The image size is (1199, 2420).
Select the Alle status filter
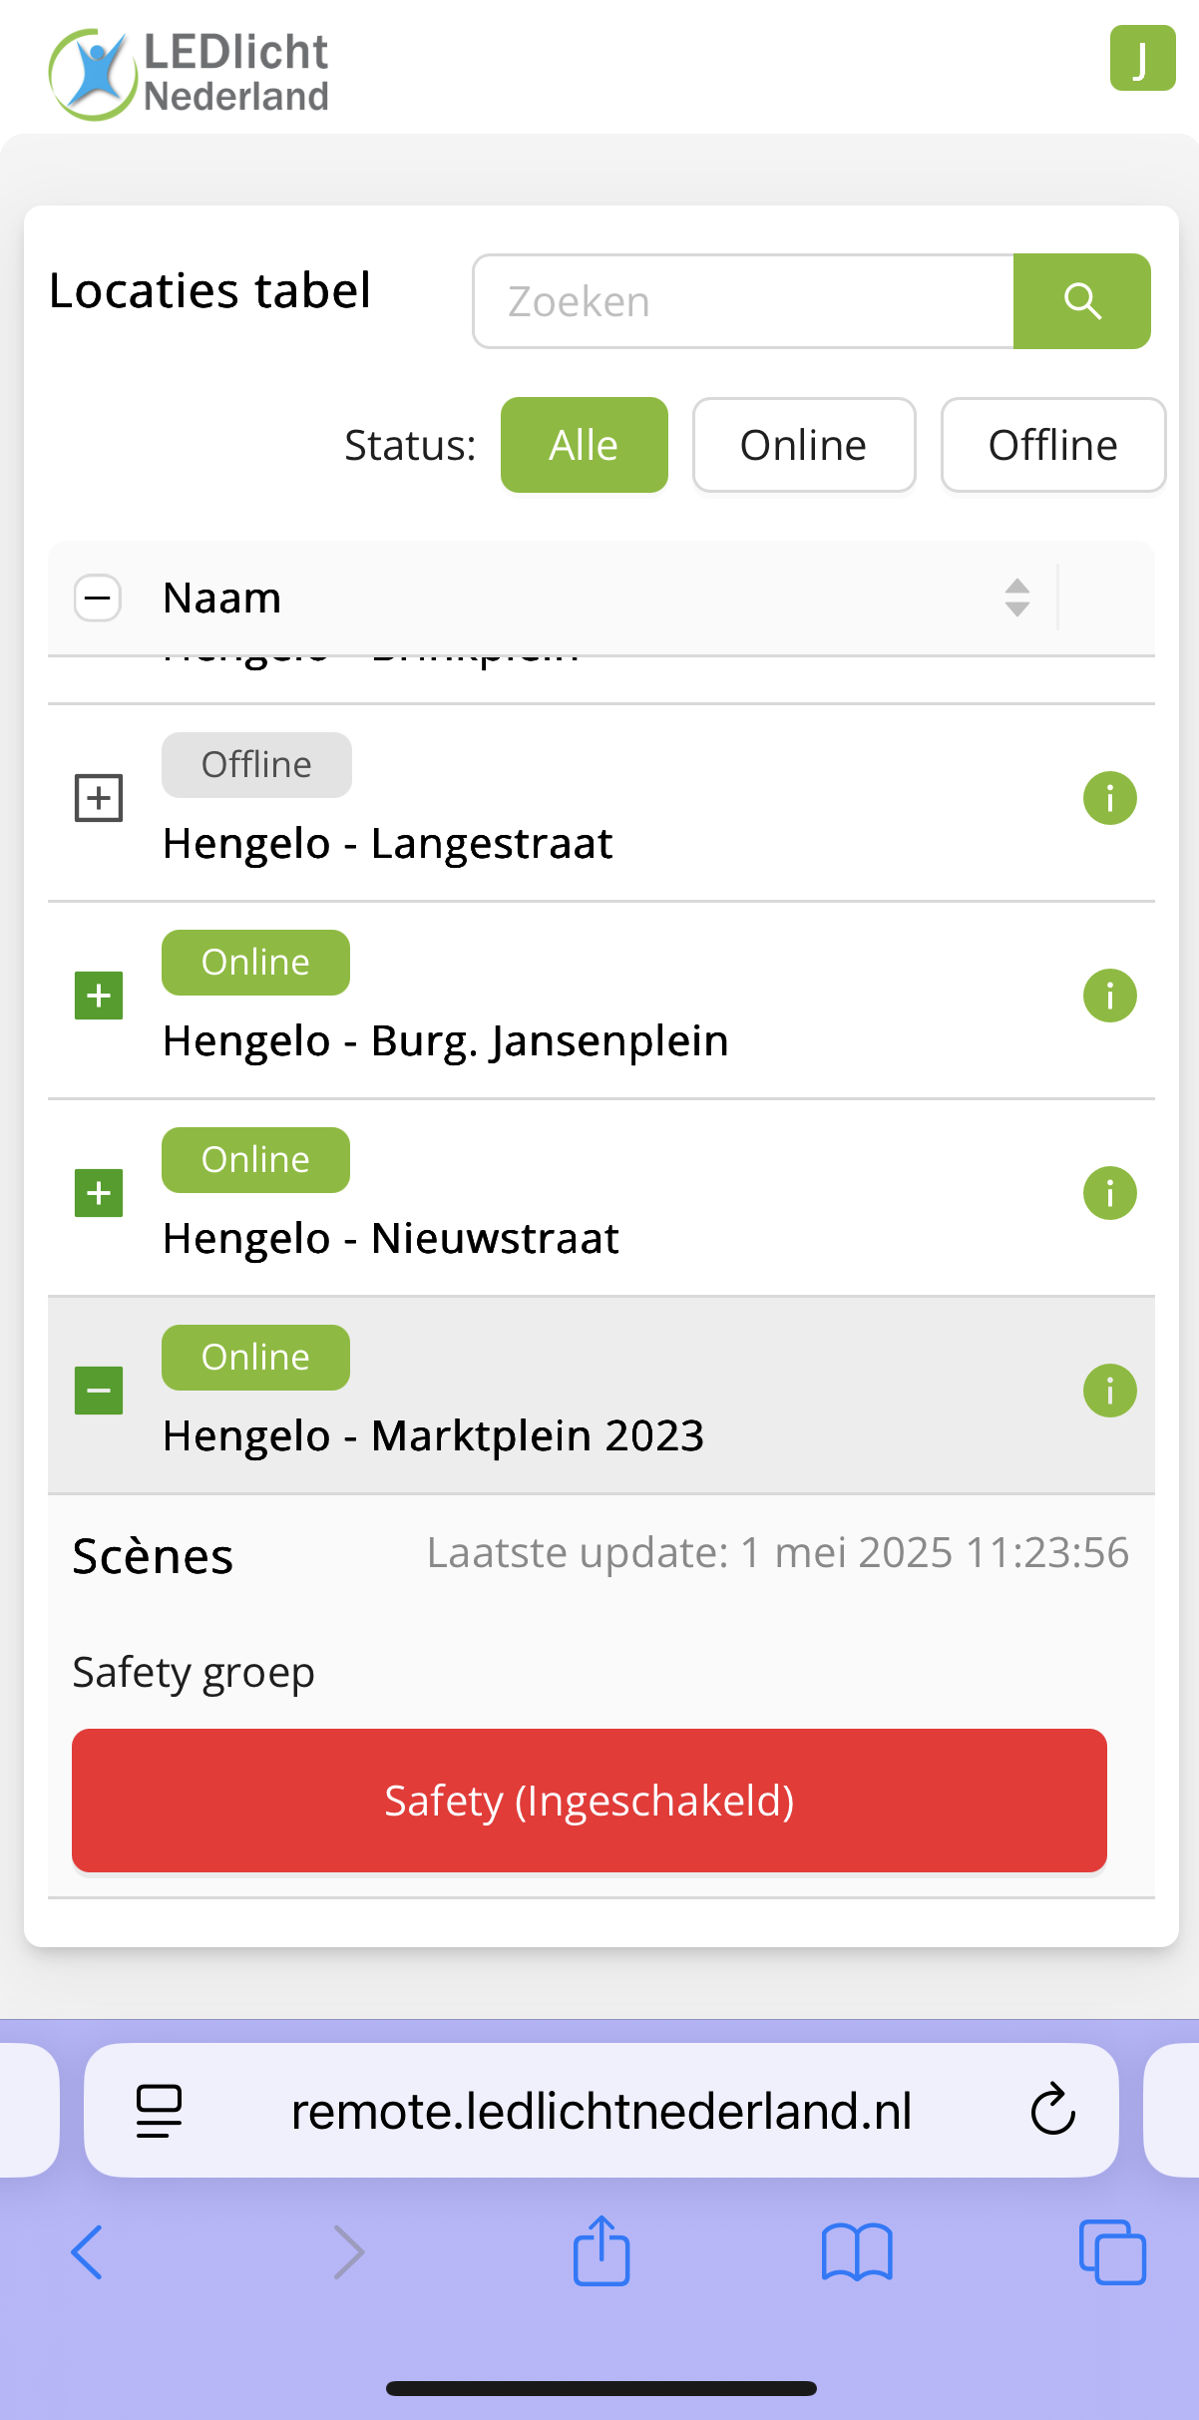pyautogui.click(x=584, y=445)
